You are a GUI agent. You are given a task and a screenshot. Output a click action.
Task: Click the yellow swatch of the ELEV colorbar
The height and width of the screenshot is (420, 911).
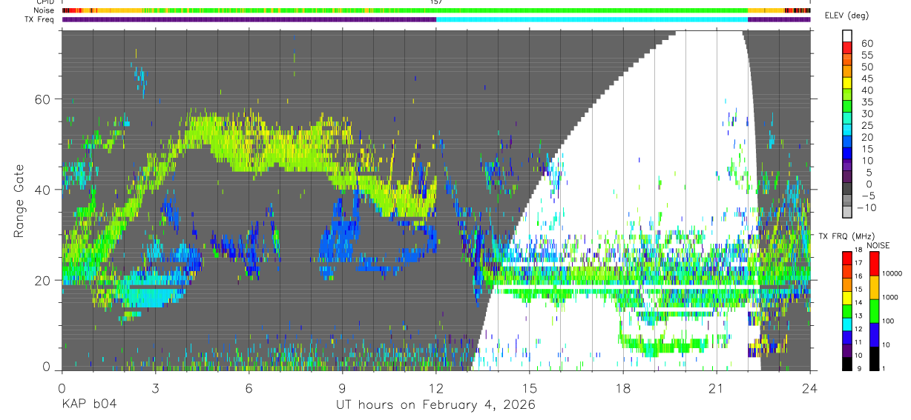(x=848, y=83)
